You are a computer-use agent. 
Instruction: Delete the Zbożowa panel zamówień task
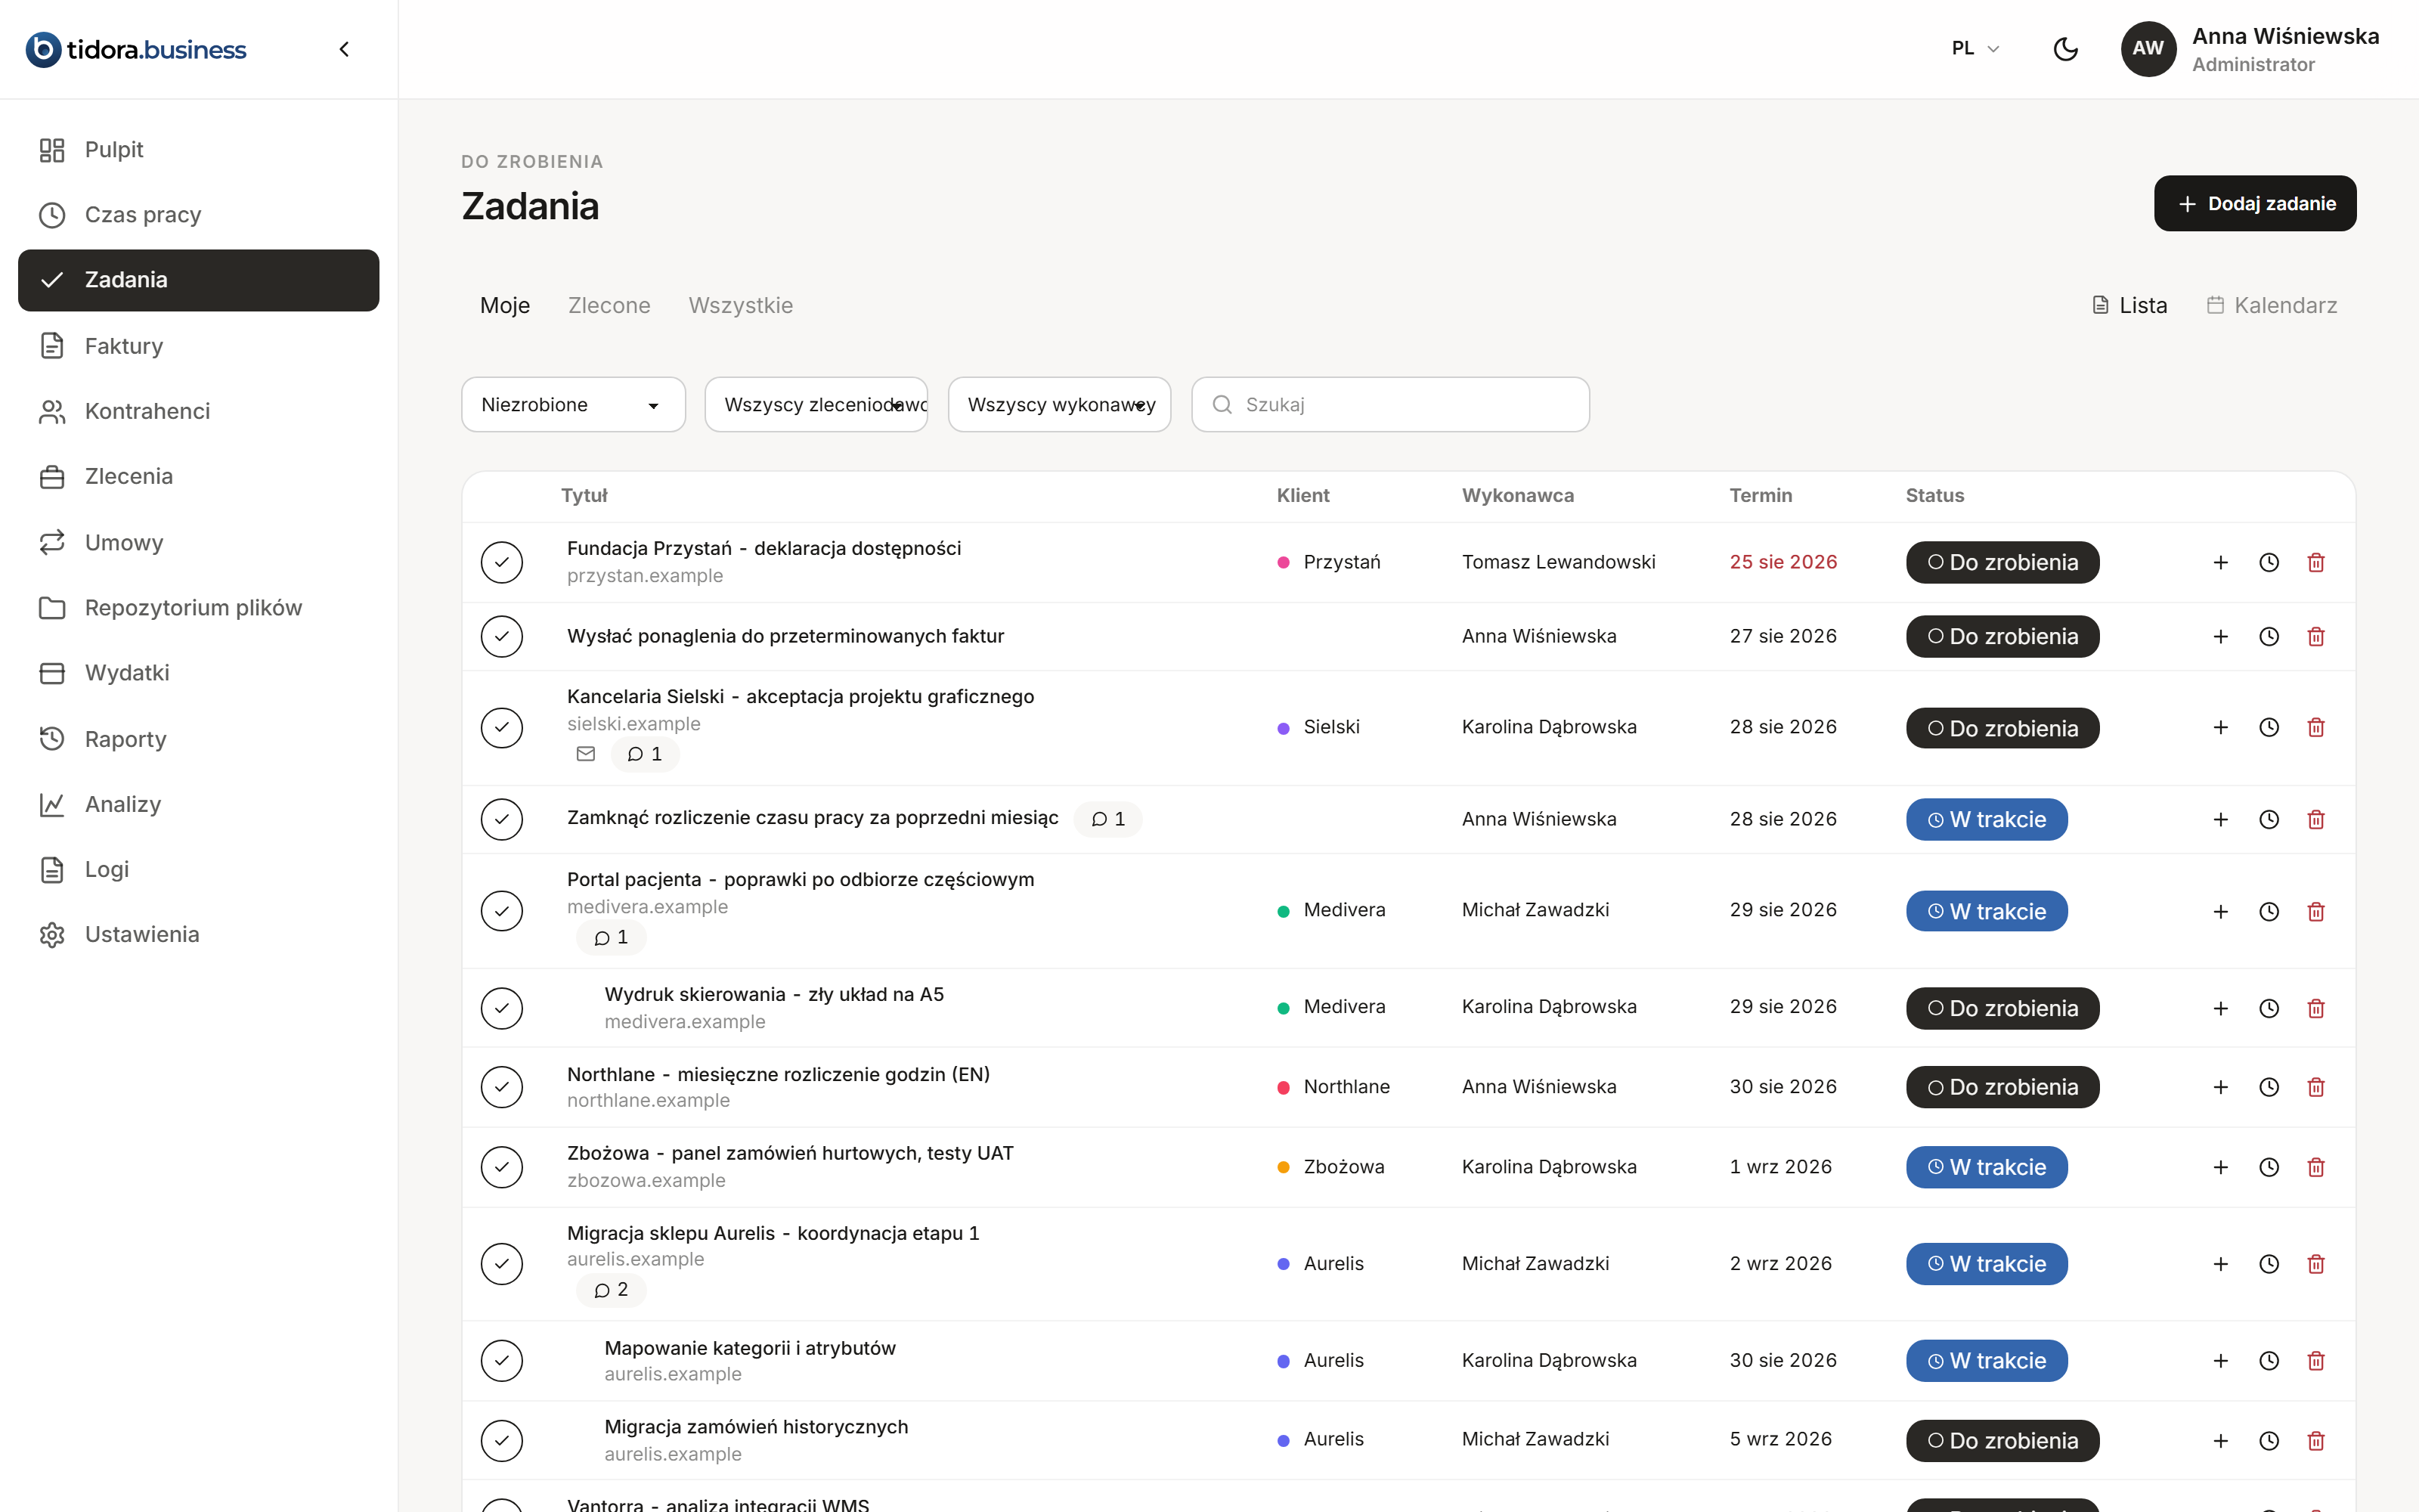point(2316,1167)
